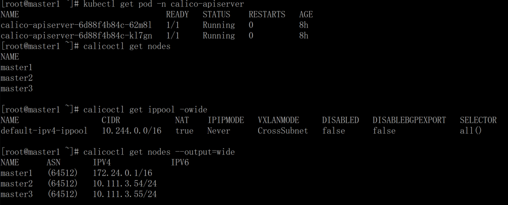This screenshot has width=508, height=205.
Task: Click the RESTARTS column header
Action: tap(267, 15)
